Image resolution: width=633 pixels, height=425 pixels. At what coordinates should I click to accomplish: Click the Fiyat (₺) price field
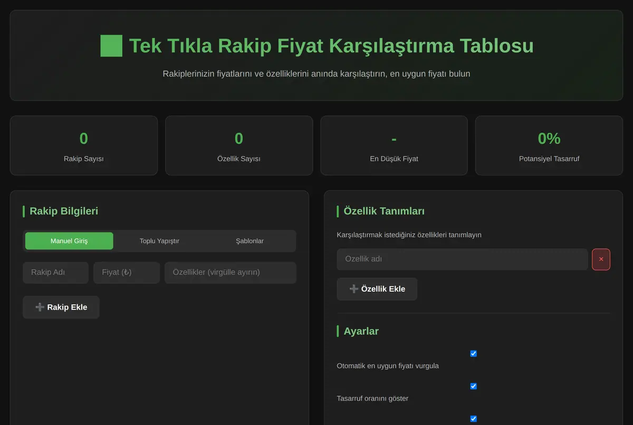pos(127,273)
